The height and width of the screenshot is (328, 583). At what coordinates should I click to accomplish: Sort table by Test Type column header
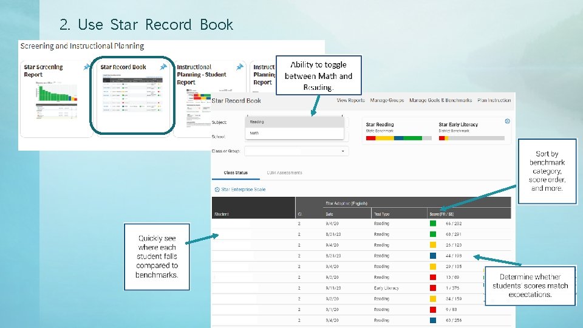point(381,214)
